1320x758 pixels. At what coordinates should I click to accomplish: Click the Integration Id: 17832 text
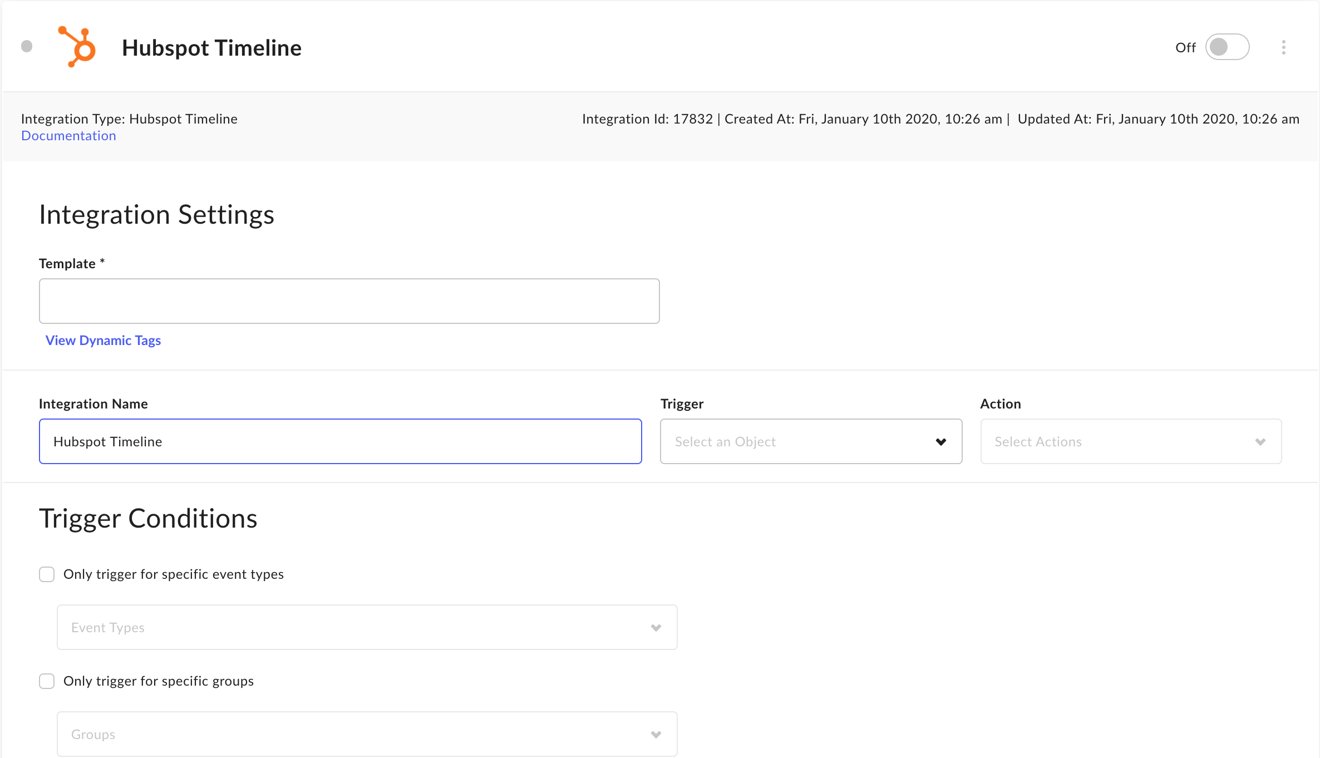point(647,119)
